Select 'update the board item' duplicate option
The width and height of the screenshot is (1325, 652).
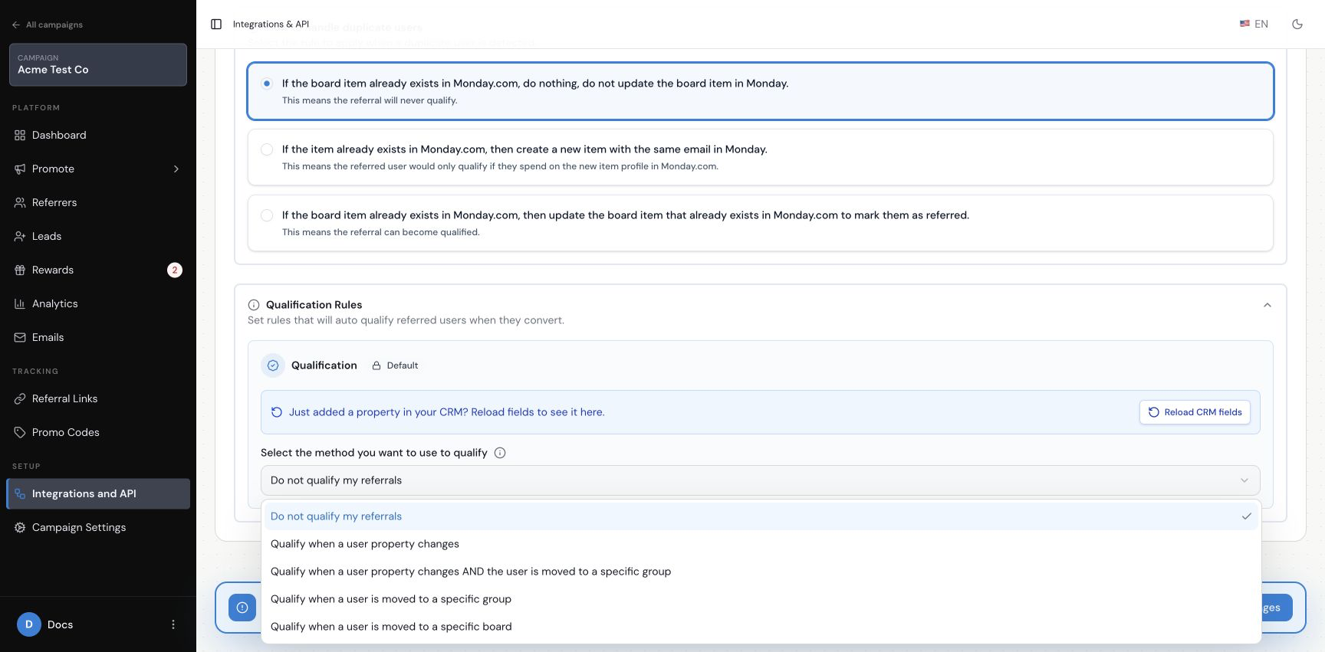(x=760, y=223)
